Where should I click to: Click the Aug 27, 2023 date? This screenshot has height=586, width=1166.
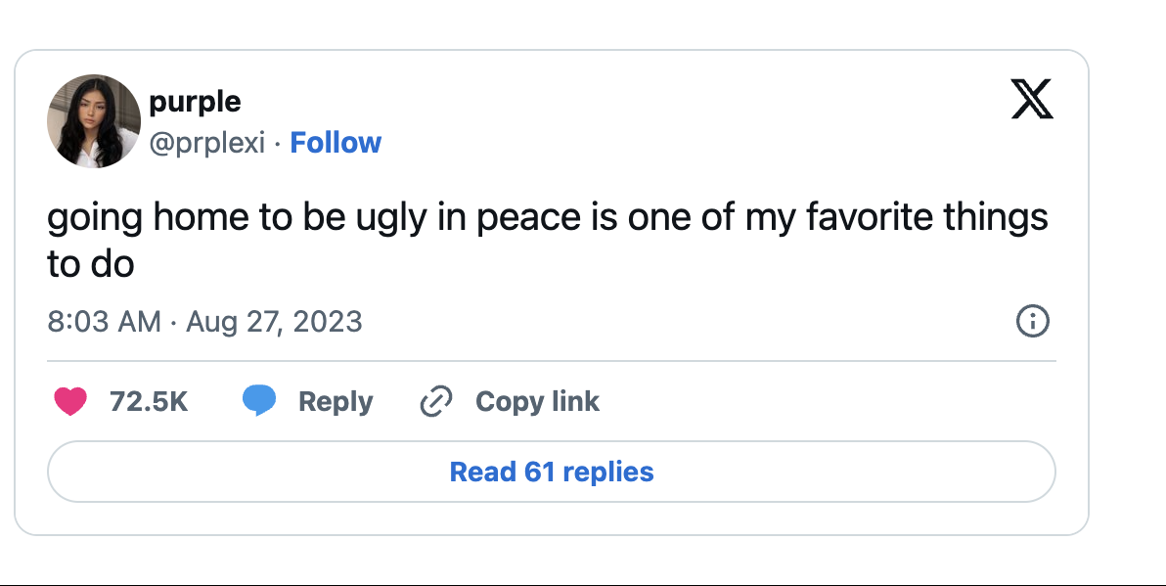274,321
